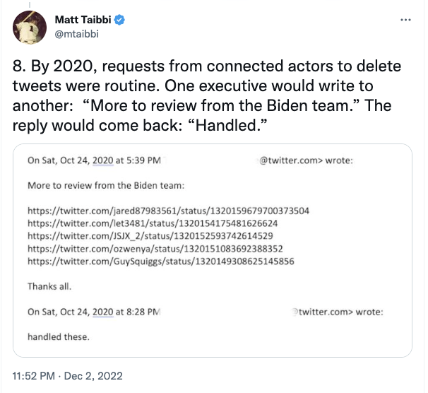
Task: Click the "Thanks all." line in email
Action: point(50,287)
